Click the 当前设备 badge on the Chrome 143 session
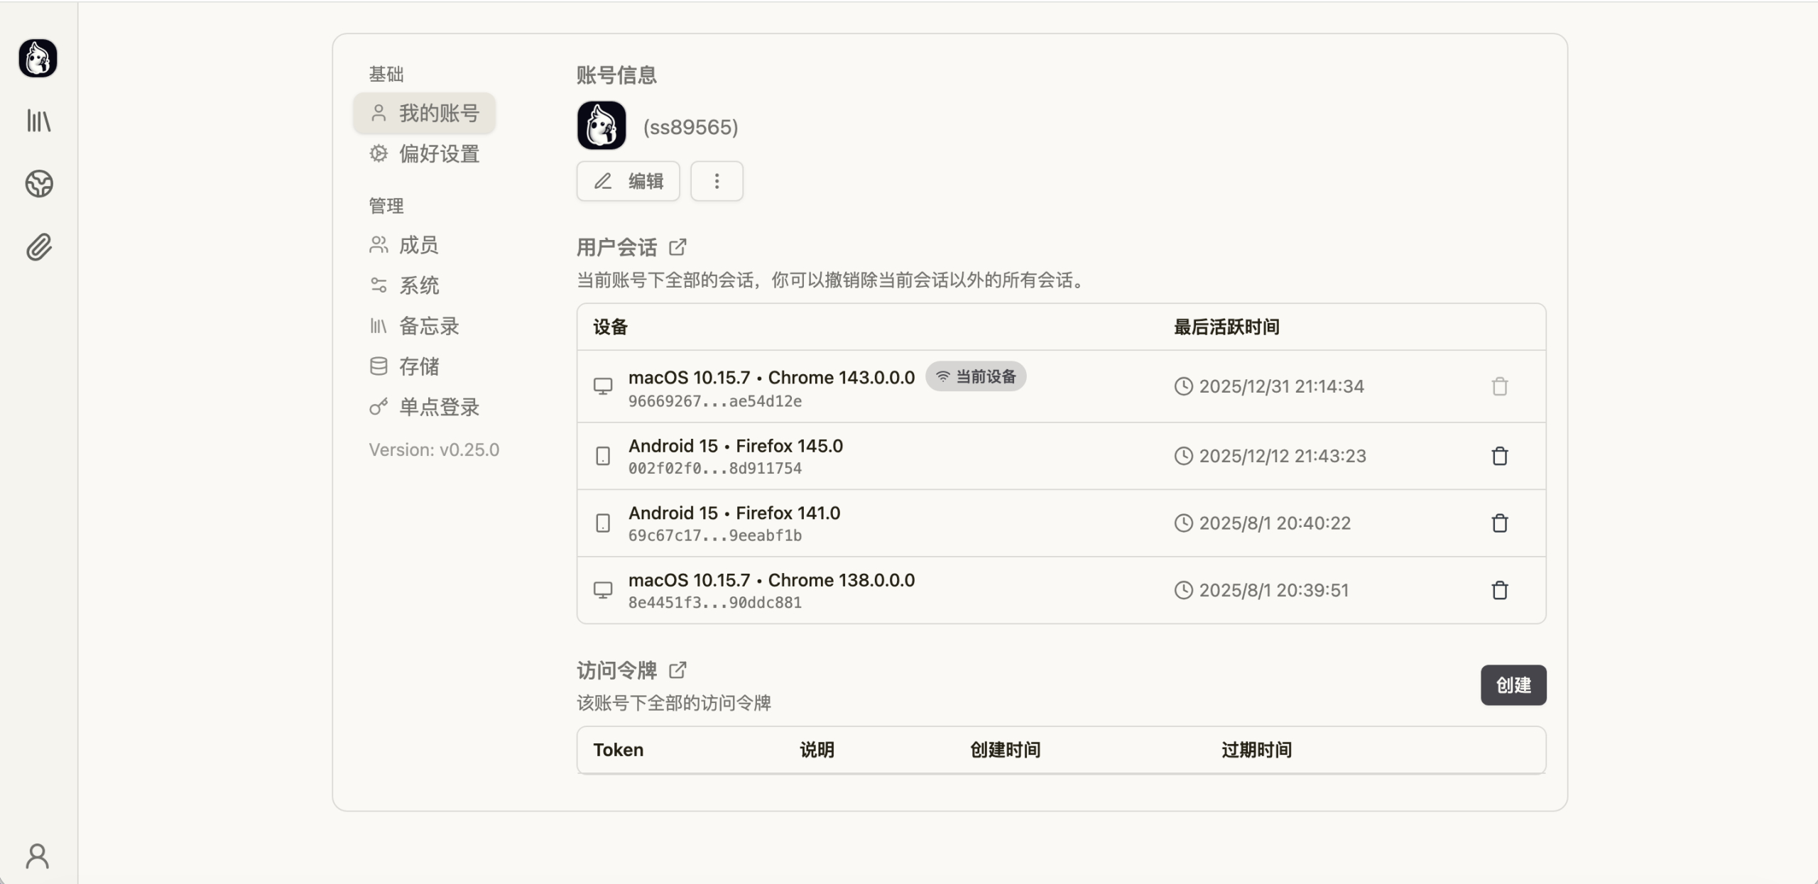The image size is (1818, 884). point(975,376)
